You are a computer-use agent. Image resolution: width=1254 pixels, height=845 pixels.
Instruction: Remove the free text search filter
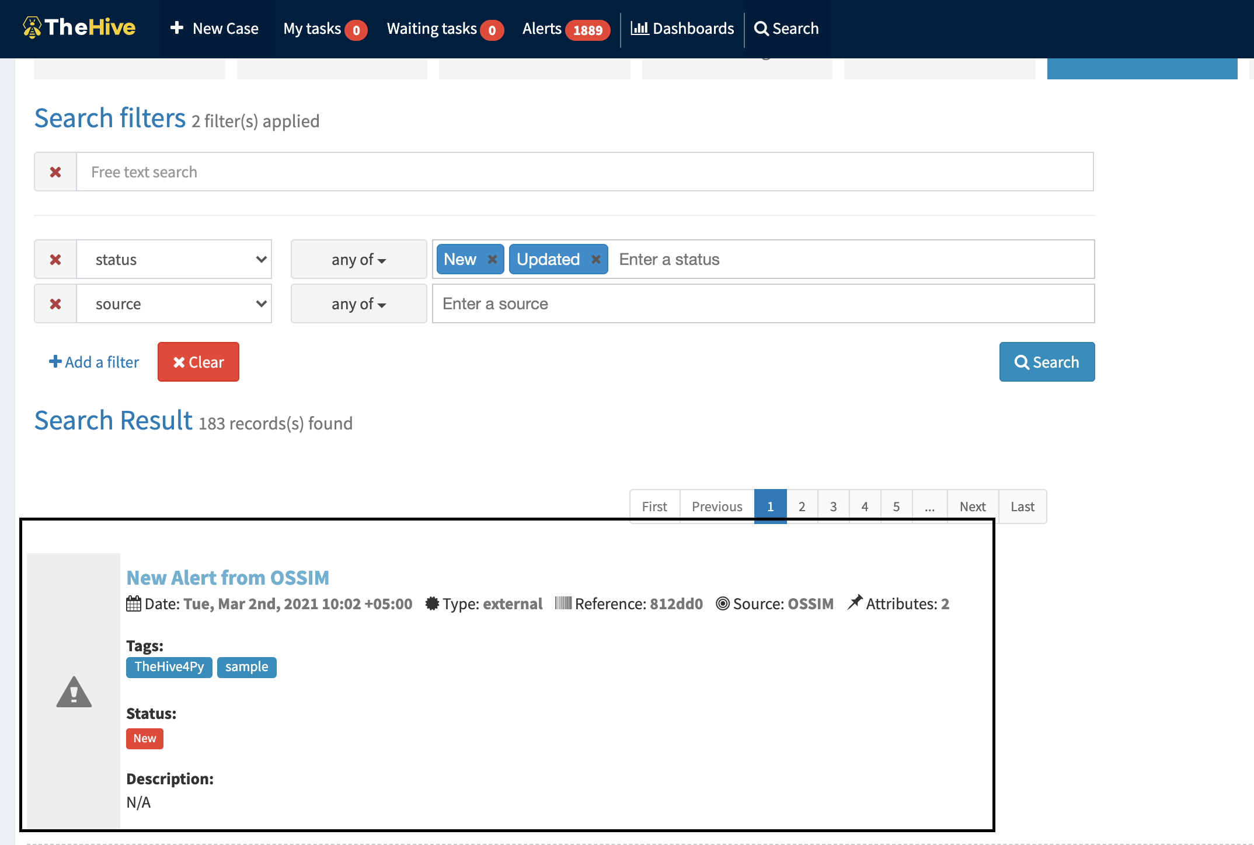tap(55, 172)
